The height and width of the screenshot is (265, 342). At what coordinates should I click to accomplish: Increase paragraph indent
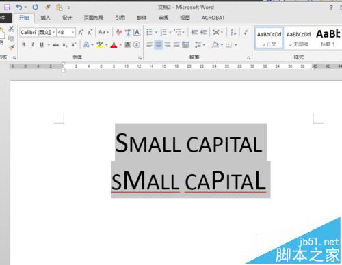click(203, 32)
